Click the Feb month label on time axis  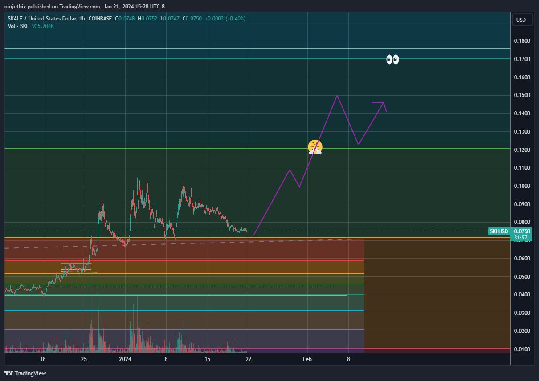click(307, 359)
